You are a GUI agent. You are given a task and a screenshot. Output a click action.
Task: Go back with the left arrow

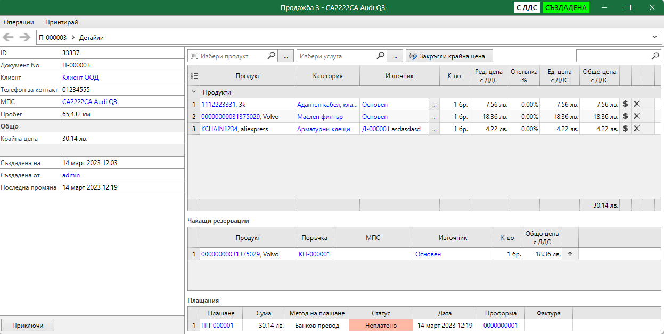(9, 37)
